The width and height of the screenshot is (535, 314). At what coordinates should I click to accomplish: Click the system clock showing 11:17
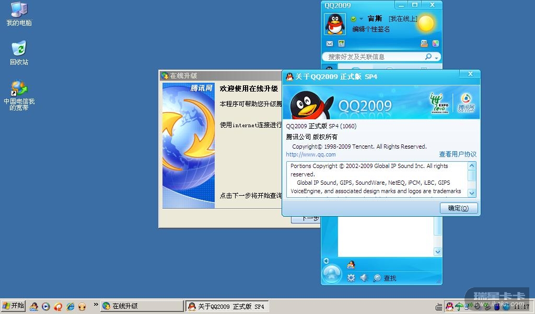click(521, 307)
